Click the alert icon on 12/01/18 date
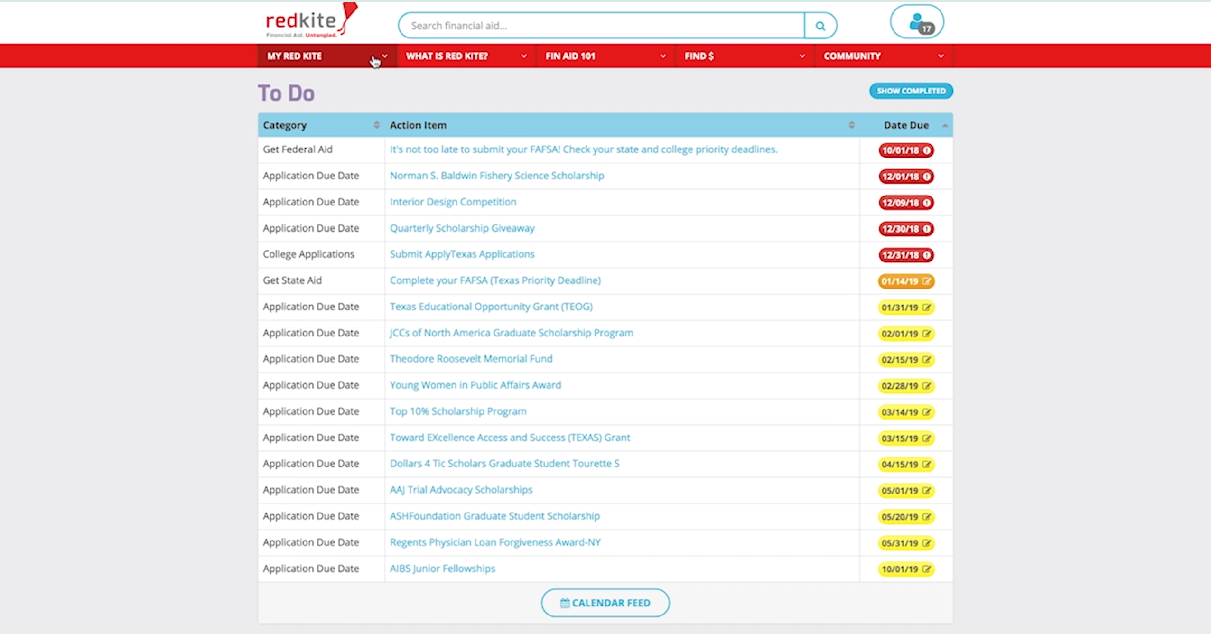 pyautogui.click(x=926, y=177)
